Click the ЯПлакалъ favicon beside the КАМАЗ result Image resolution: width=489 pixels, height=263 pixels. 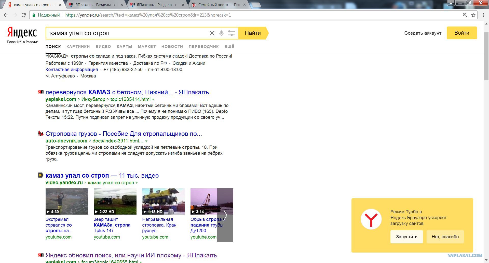[41, 92]
